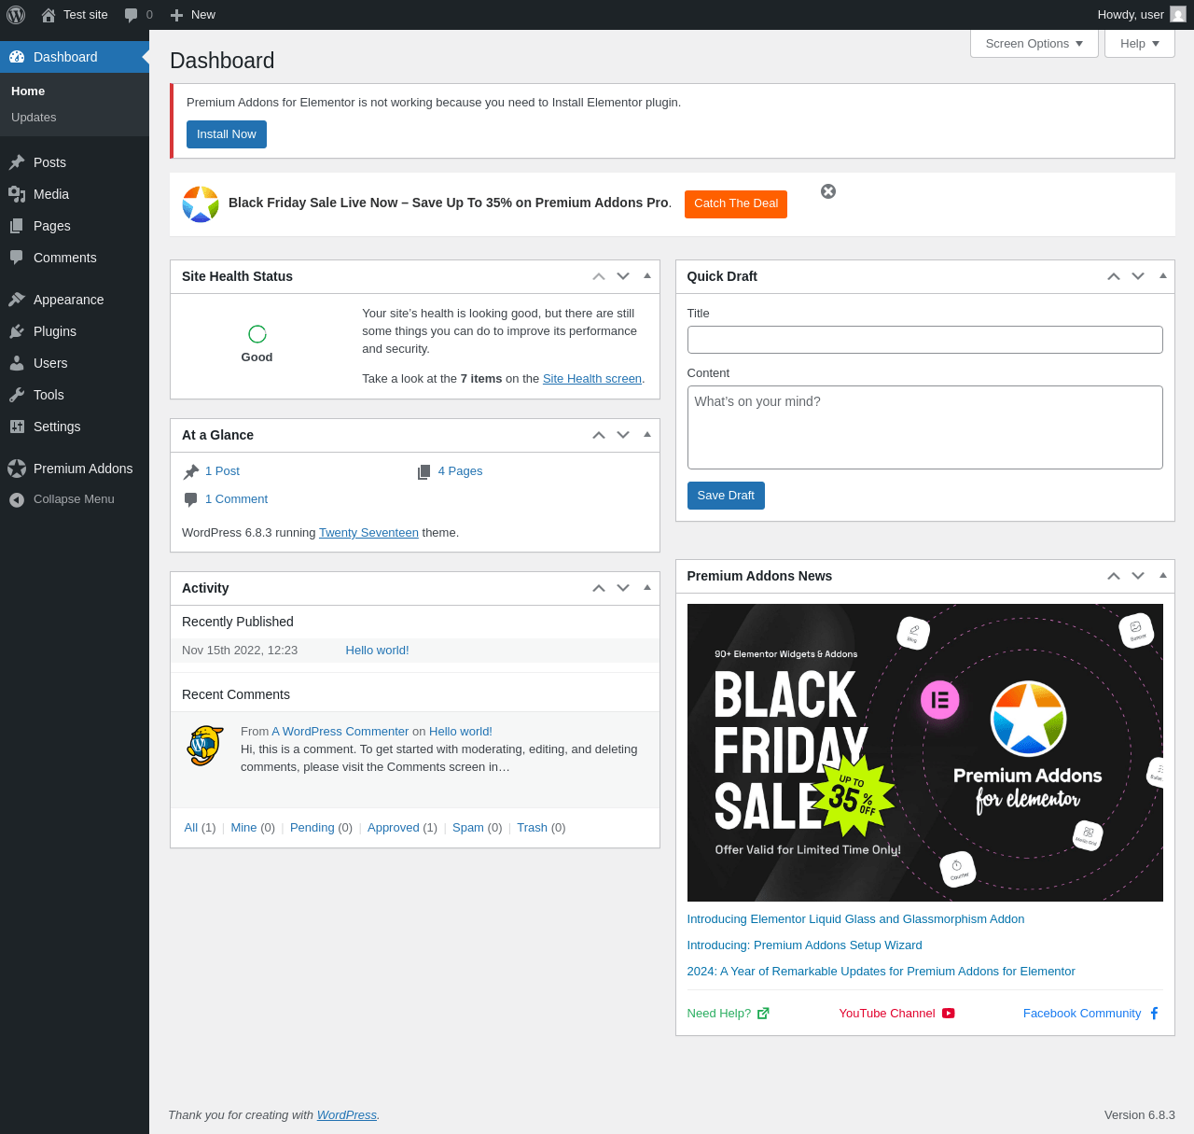Open the Twenty Seventeen theme link

point(368,533)
